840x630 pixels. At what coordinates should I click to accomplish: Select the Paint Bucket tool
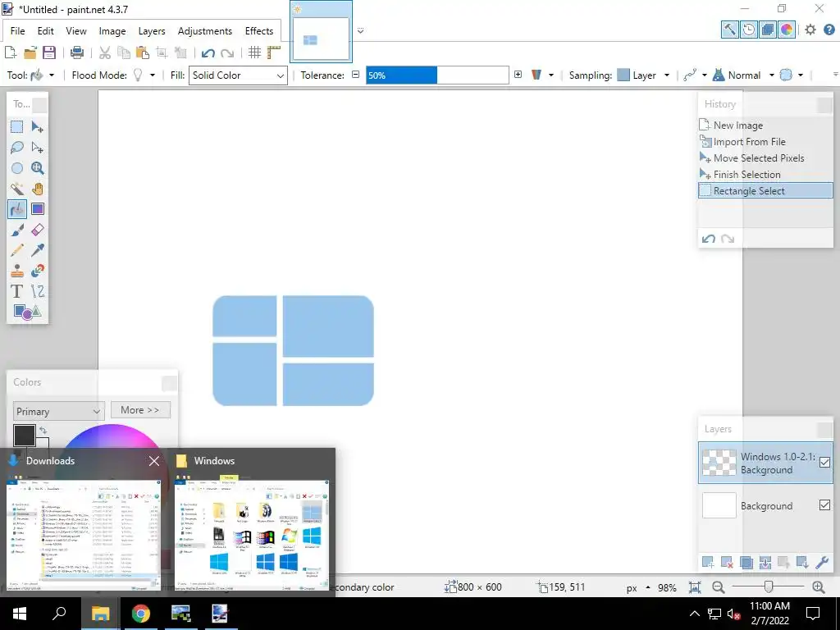16,209
